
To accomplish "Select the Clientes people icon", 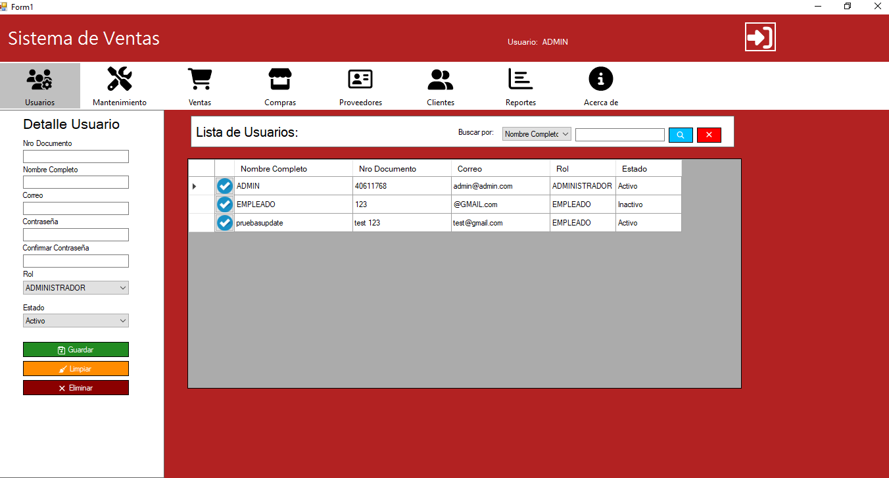I will tap(440, 78).
